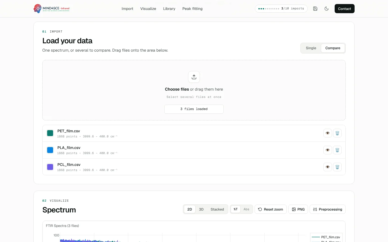Image resolution: width=388 pixels, height=242 pixels.
Task: Click the 3/10 imports progress indicator
Action: [281, 9]
